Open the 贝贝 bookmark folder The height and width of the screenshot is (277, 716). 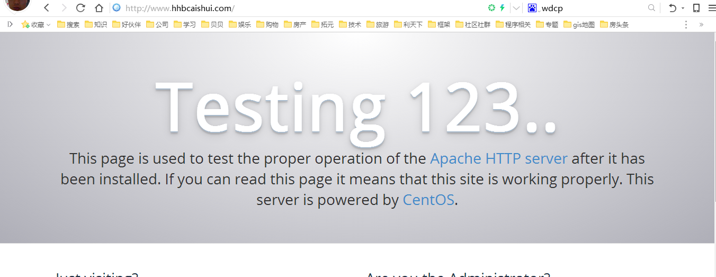point(212,24)
